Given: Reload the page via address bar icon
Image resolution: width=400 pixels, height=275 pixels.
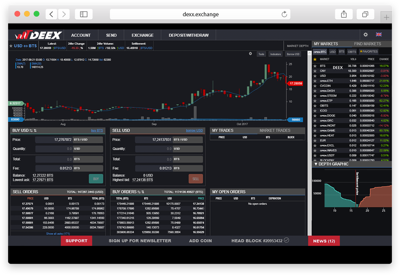Looking at the screenshot, I should (x=284, y=14).
